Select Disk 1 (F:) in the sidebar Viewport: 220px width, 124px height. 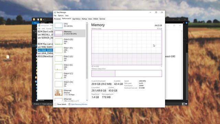[69, 50]
